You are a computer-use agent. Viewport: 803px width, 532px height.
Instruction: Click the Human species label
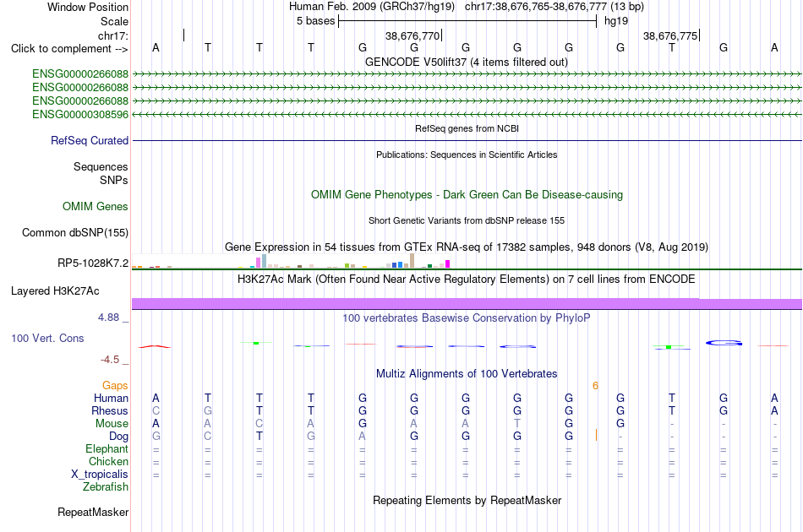pyautogui.click(x=111, y=399)
